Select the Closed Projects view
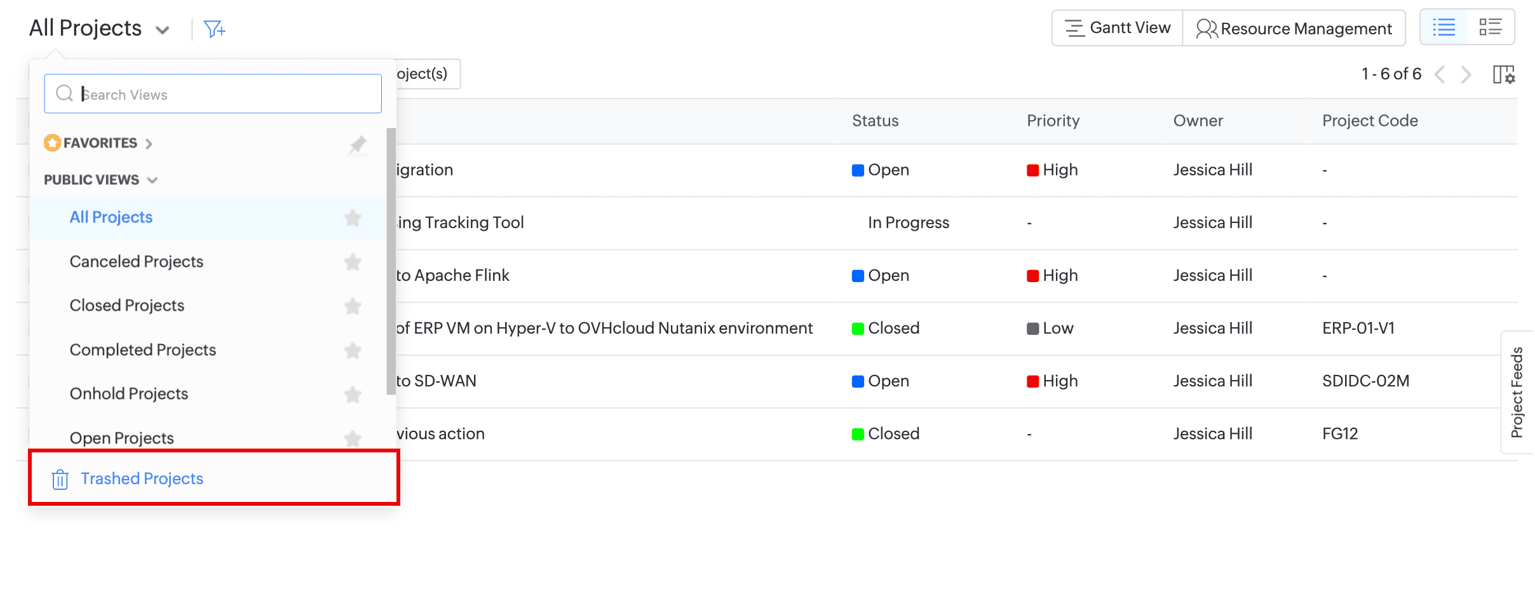Viewport: 1535px width, 596px height. pos(127,306)
